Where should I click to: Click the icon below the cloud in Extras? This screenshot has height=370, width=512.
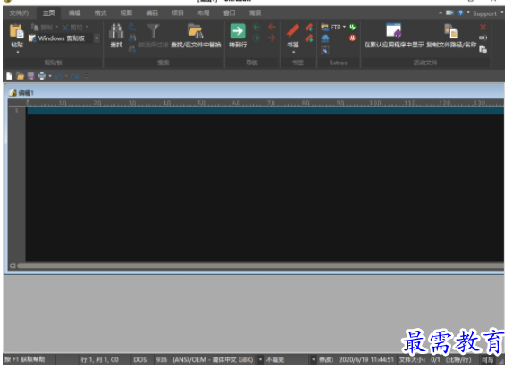coord(325,50)
